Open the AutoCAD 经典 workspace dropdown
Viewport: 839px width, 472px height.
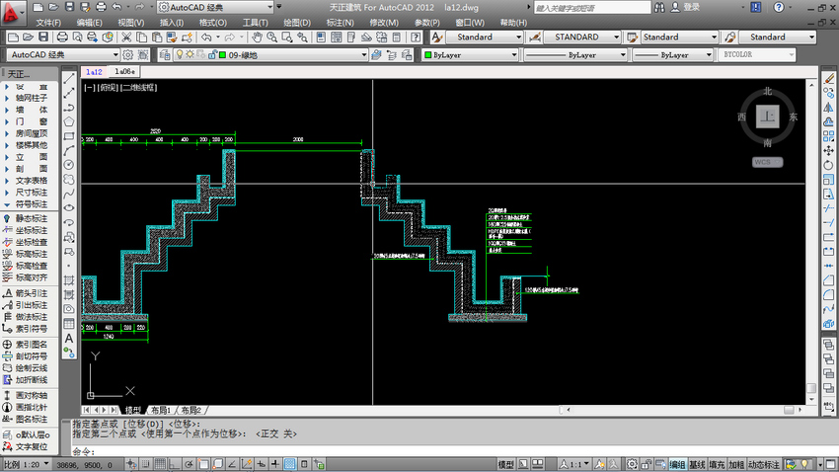[x=62, y=54]
